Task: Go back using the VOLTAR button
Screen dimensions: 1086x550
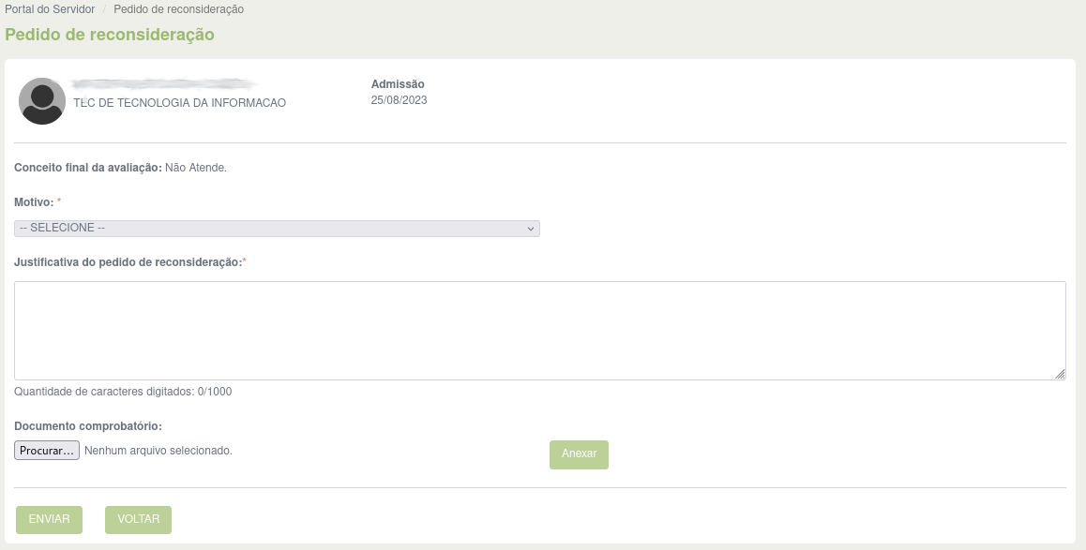Action: click(139, 520)
